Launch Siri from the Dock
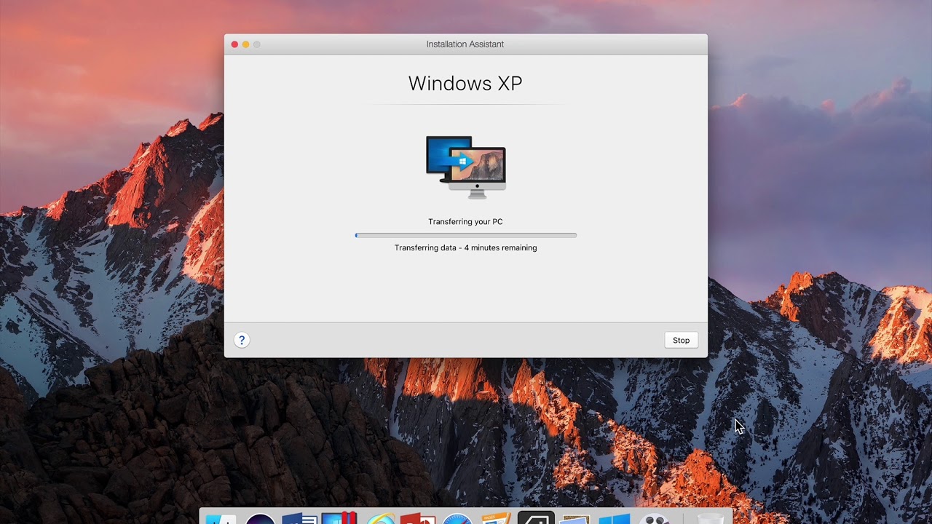932x524 pixels. (260, 519)
